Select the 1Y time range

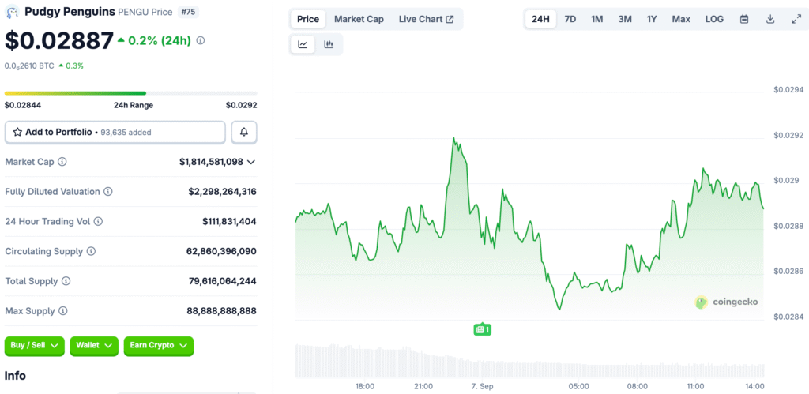tap(652, 19)
